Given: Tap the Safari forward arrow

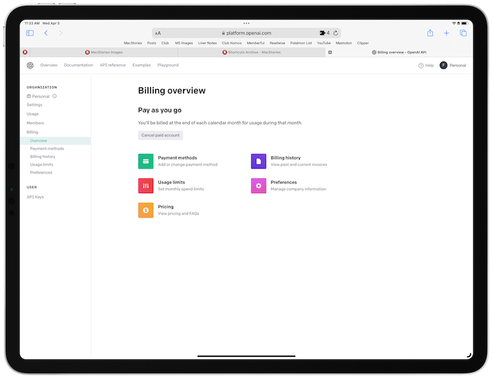Looking at the screenshot, I should [x=61, y=33].
